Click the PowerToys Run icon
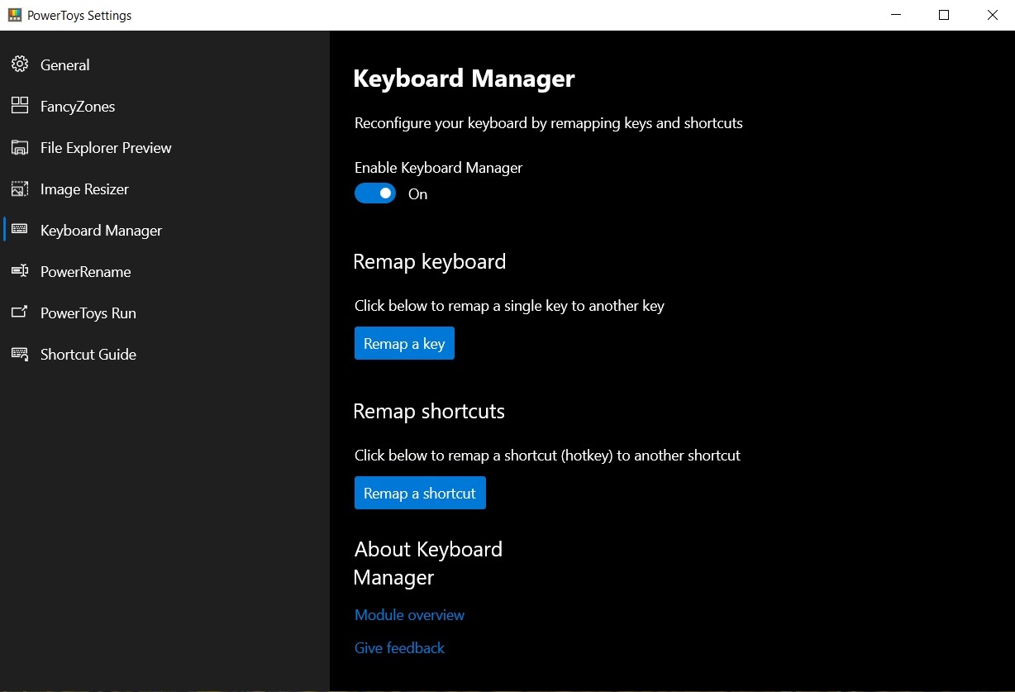Image resolution: width=1015 pixels, height=692 pixels. [19, 313]
